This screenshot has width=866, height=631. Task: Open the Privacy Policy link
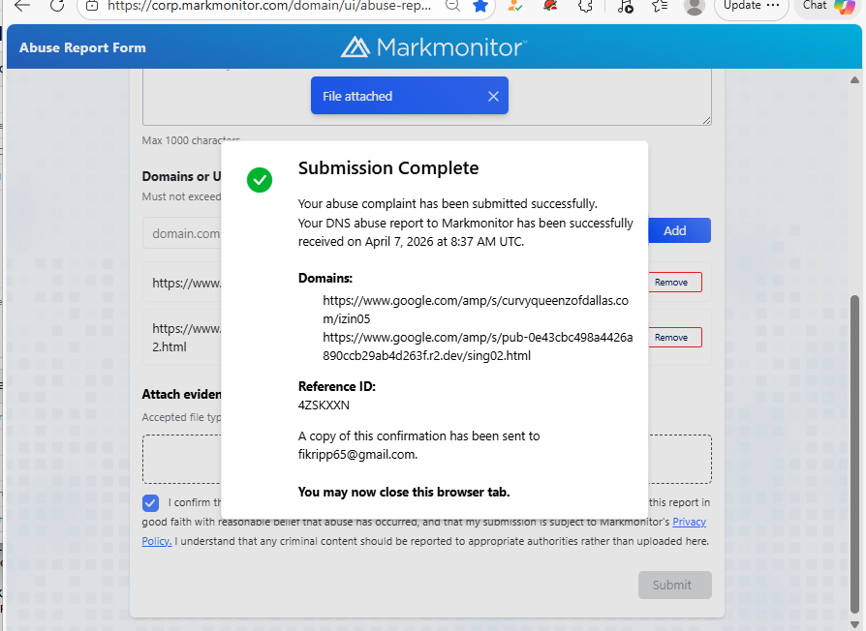(x=690, y=522)
